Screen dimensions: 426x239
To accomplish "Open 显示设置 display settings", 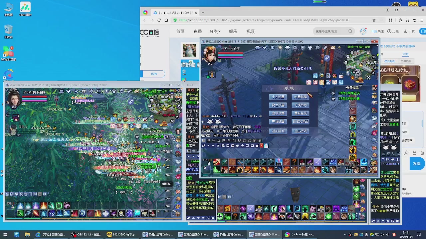I will [278, 114].
